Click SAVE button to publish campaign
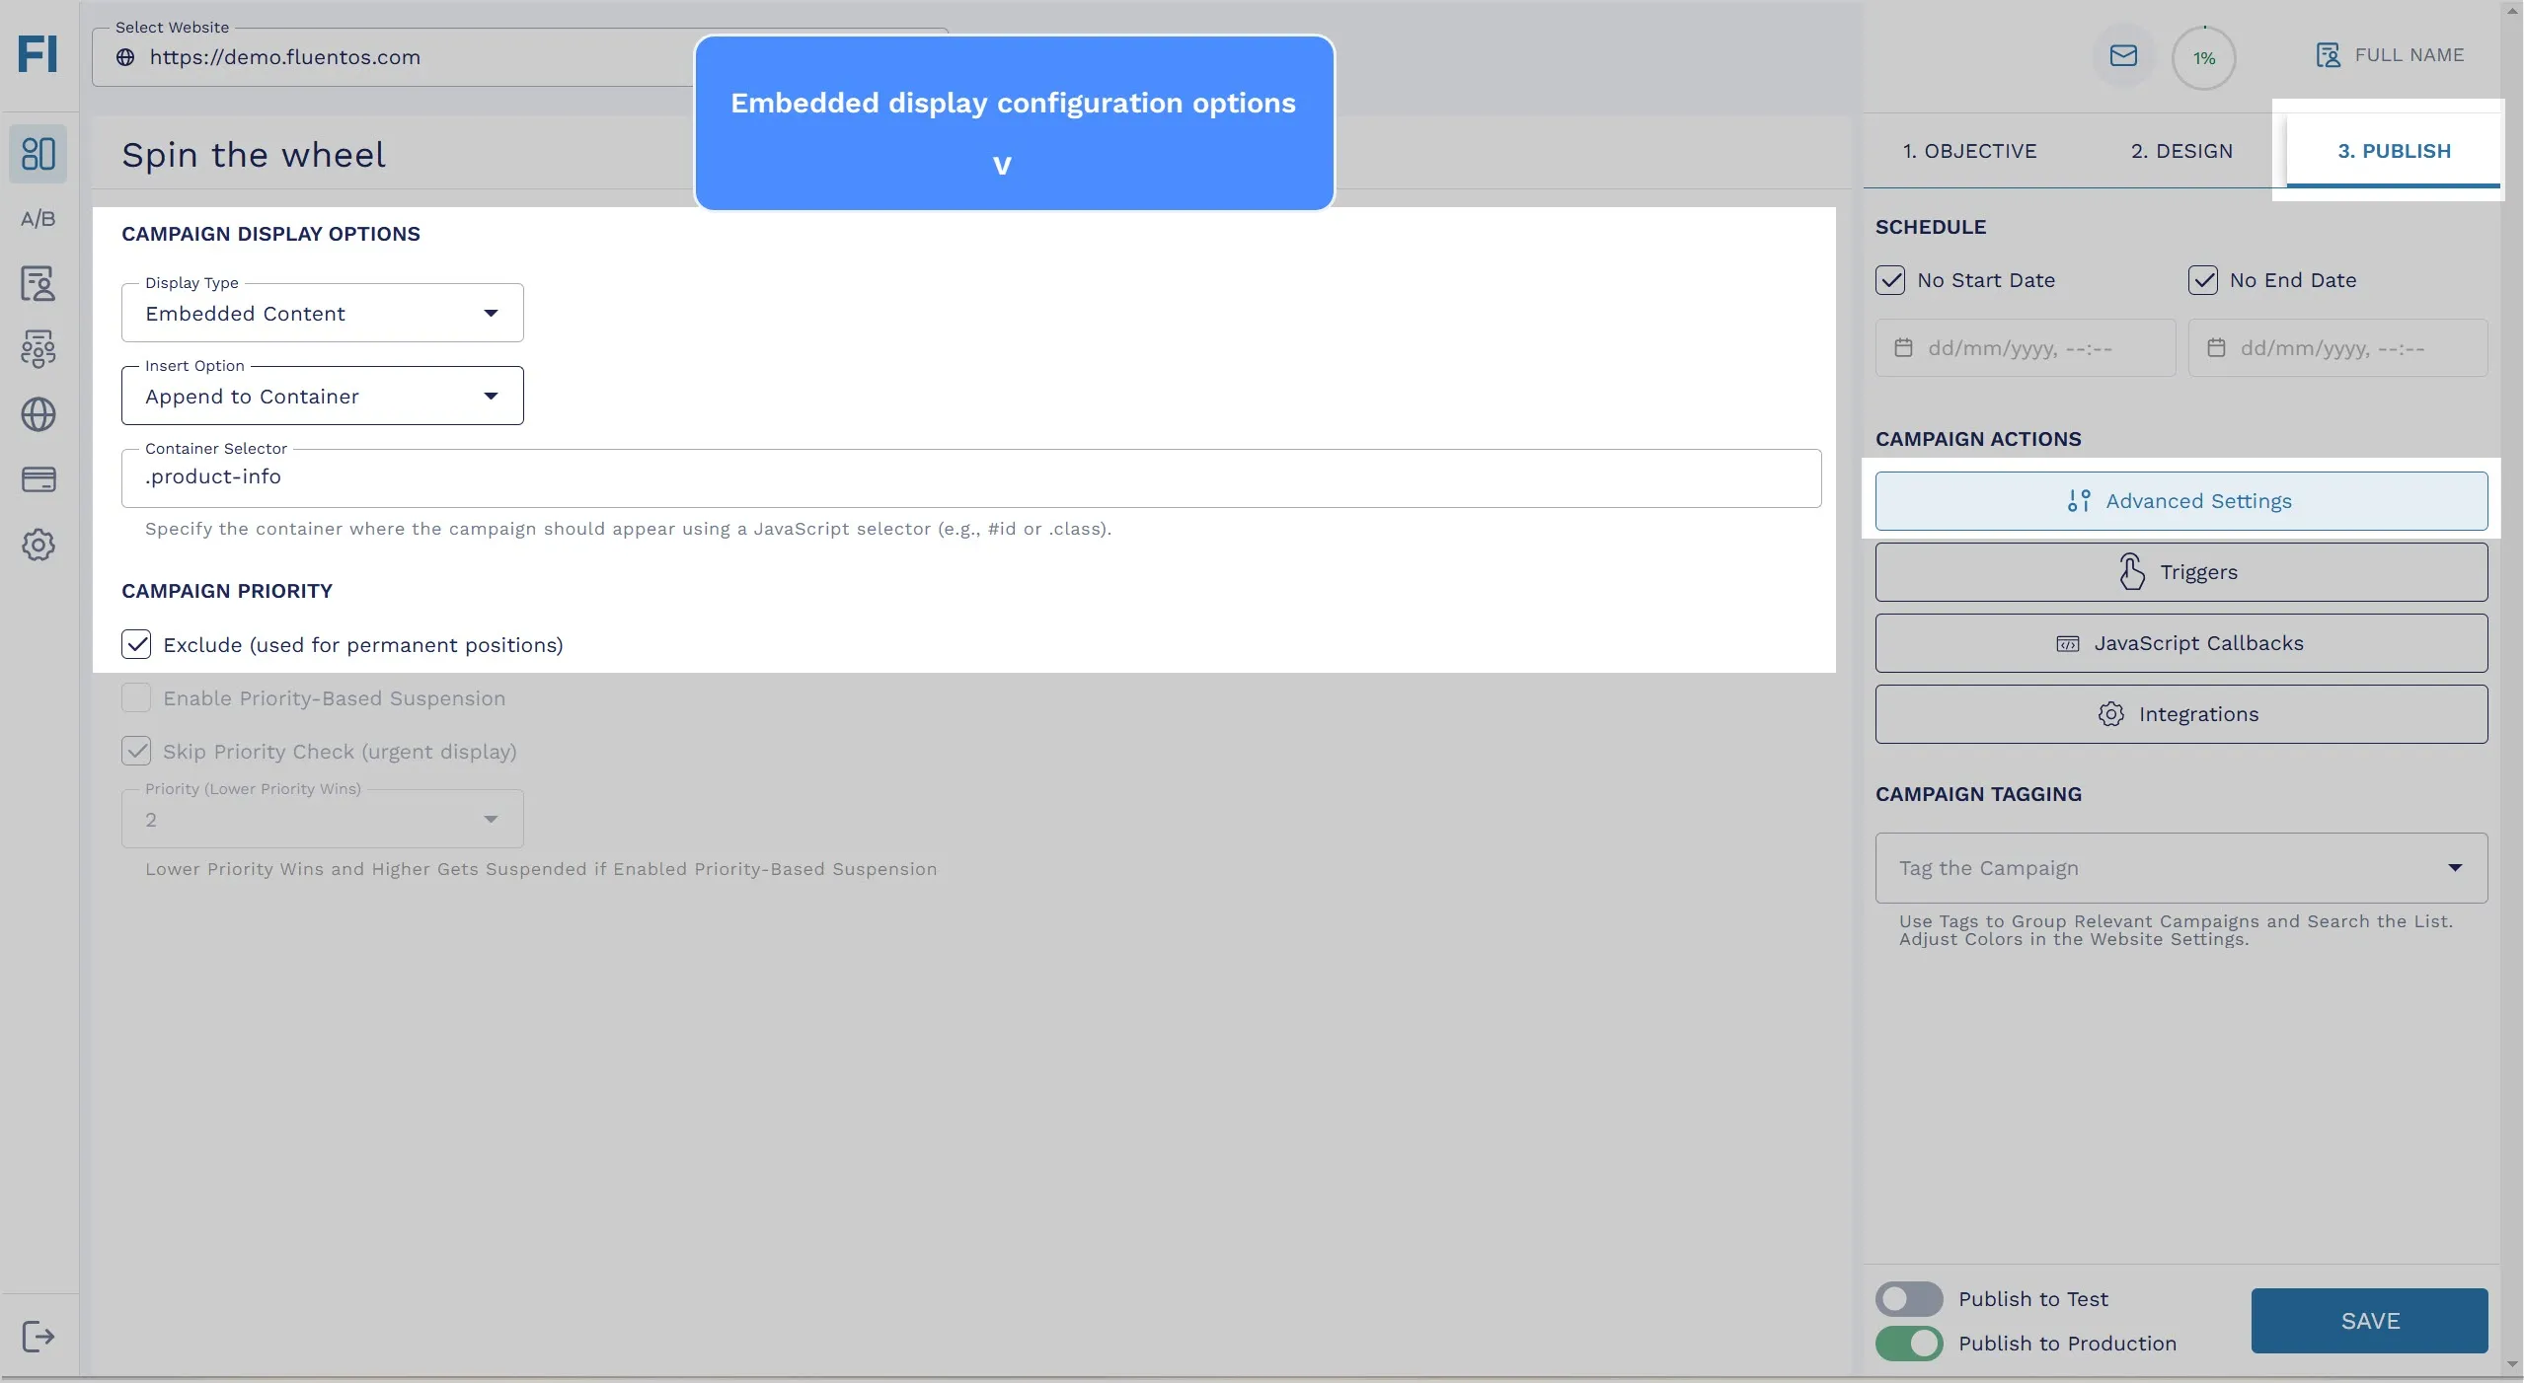Screen dimensions: 2524x1383 click(2369, 1318)
